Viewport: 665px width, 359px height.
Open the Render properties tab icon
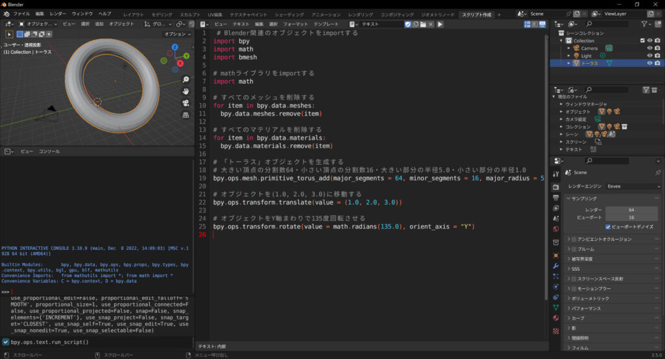556,187
